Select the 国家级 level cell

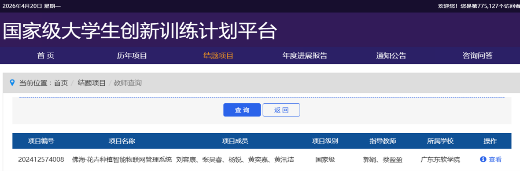click(x=325, y=160)
